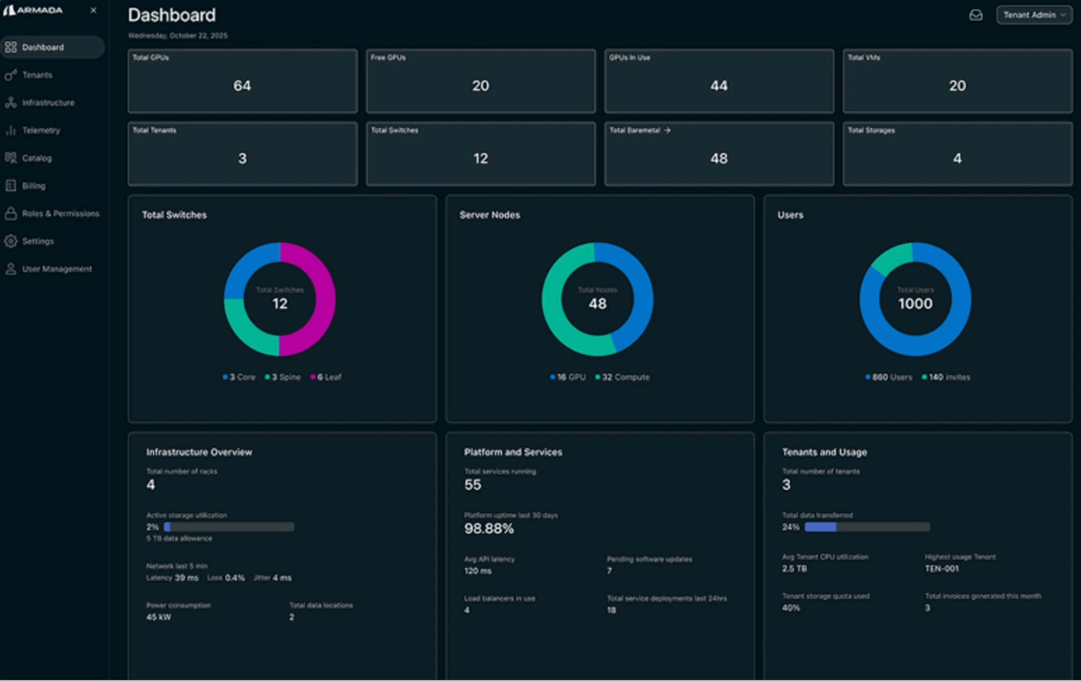
Task: Click the Billing receipt icon
Action: click(x=11, y=186)
